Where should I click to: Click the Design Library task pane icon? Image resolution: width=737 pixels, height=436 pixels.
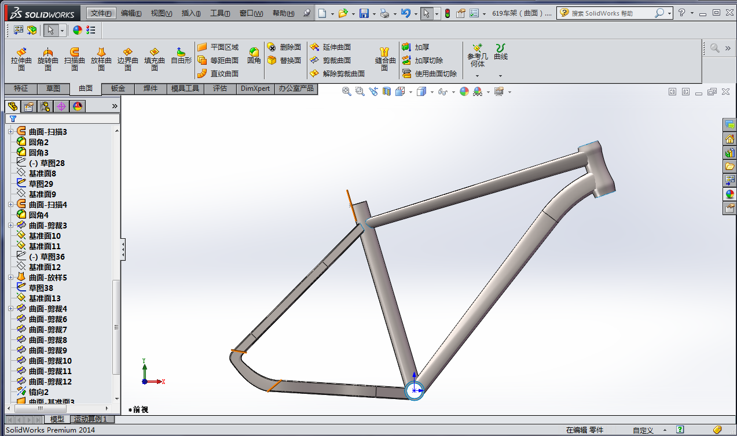pos(729,153)
